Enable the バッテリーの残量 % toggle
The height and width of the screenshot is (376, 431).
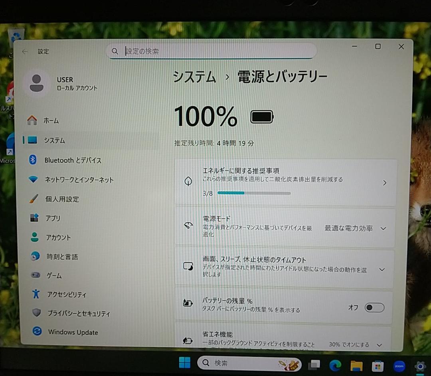pos(374,307)
